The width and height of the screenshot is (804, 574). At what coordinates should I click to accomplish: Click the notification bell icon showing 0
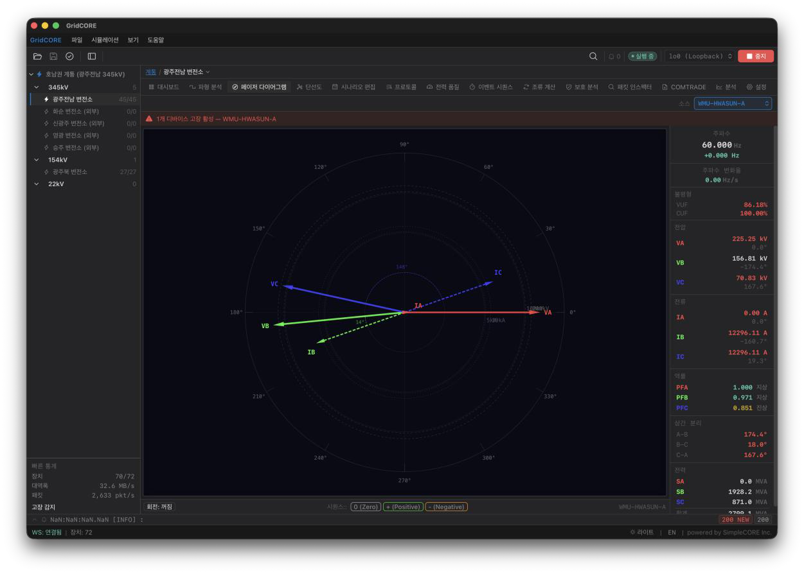(611, 57)
